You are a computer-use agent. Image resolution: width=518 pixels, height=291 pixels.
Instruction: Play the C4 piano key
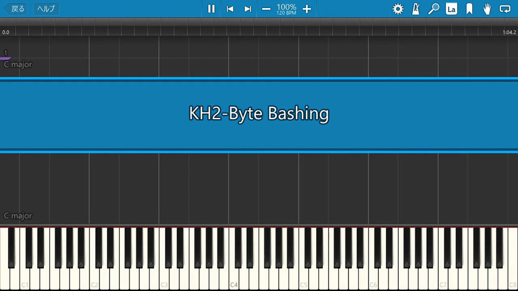coord(234,279)
